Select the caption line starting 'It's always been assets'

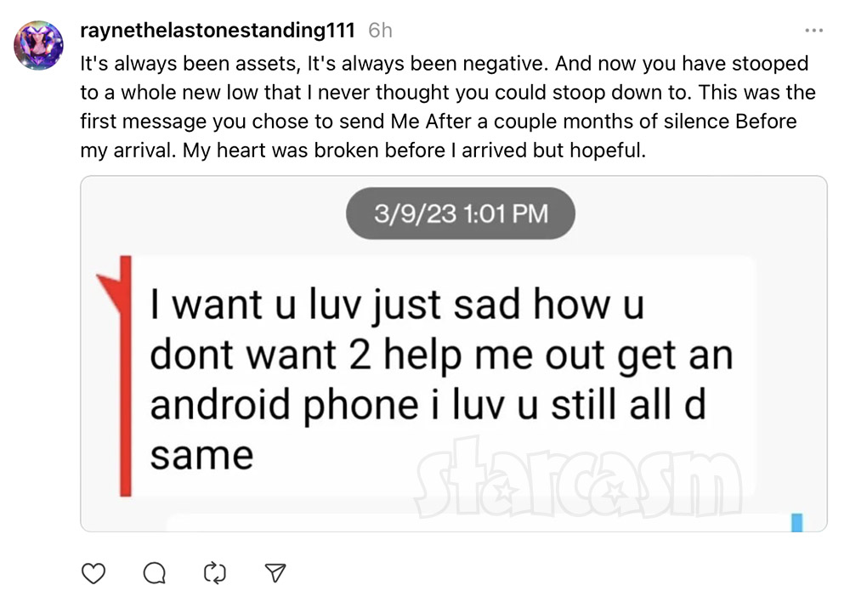(x=445, y=64)
